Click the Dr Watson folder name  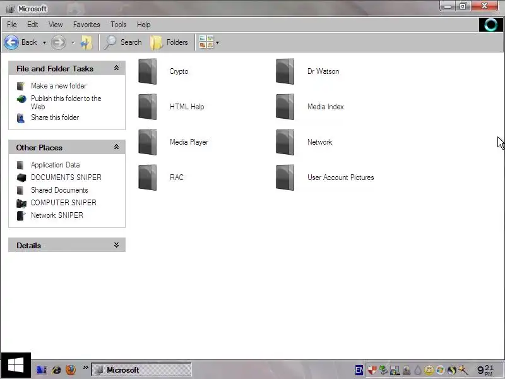[x=323, y=71]
